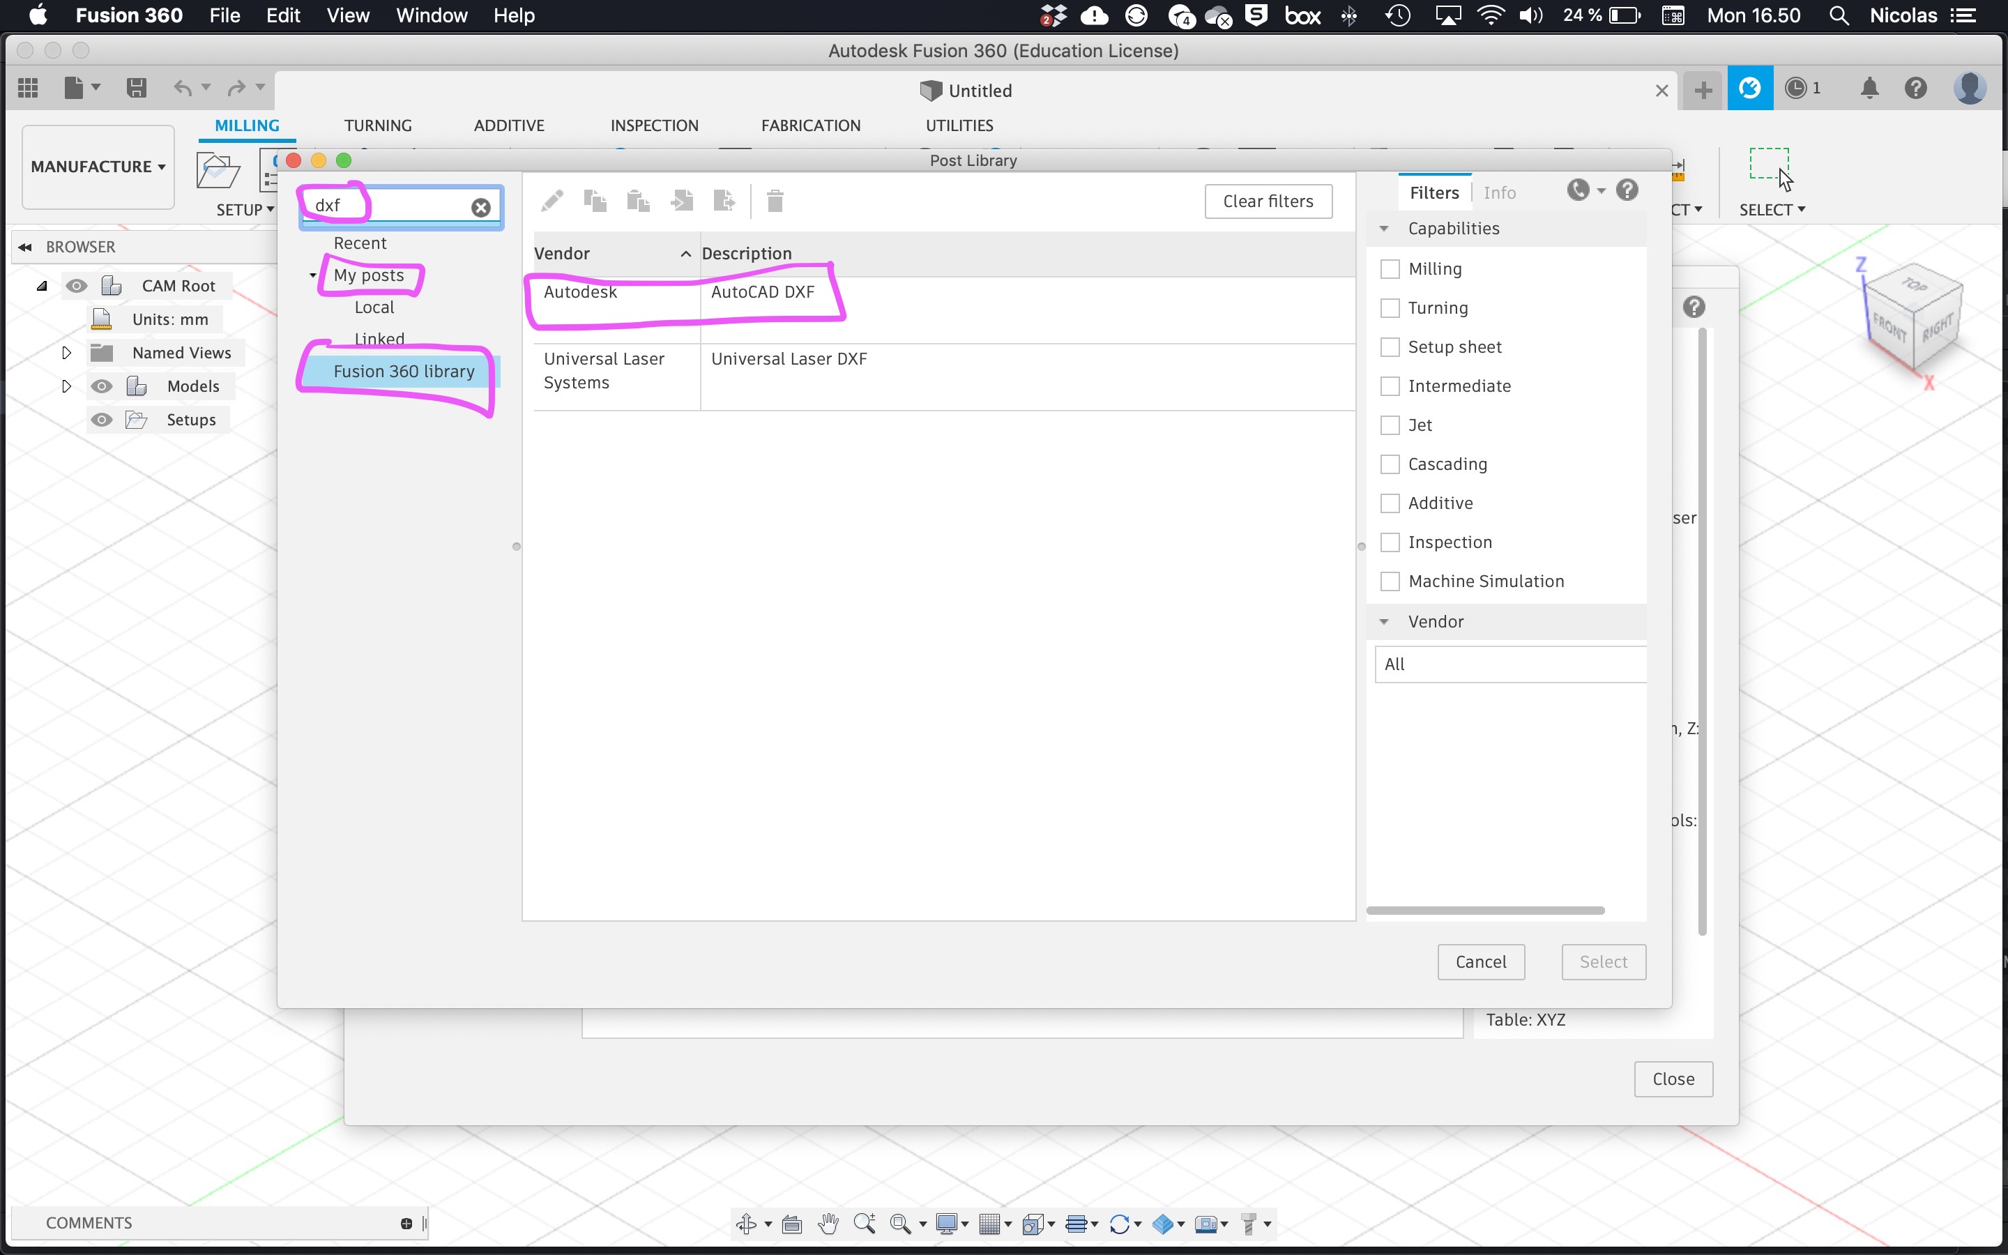The image size is (2008, 1255).
Task: Enable the Turning capability filter
Action: (1390, 308)
